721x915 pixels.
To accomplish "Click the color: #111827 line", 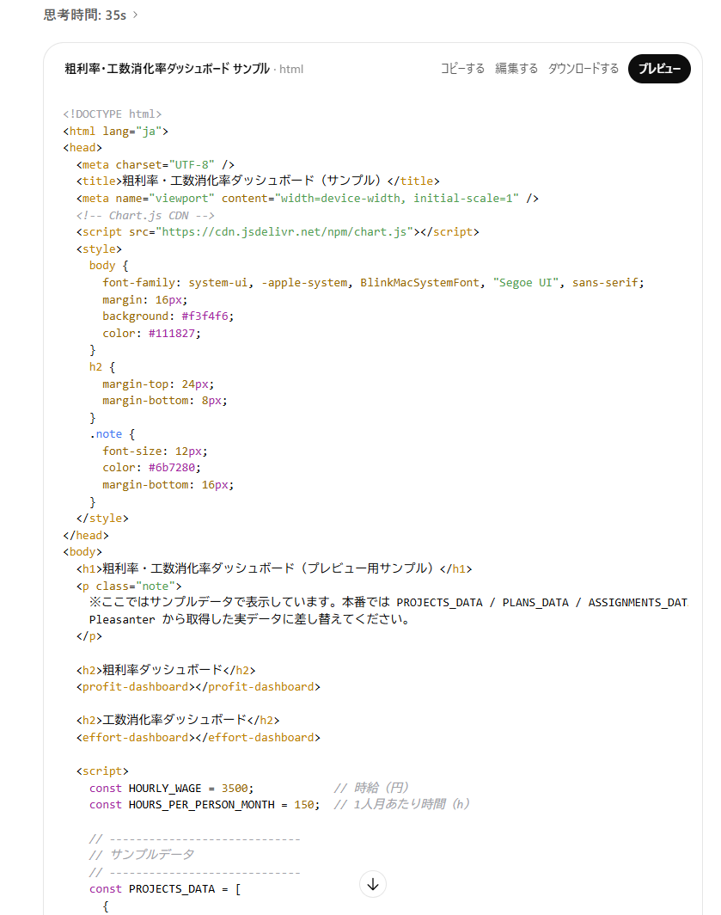I will tap(151, 333).
